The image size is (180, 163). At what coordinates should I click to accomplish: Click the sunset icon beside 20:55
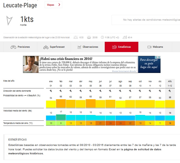[89, 37]
